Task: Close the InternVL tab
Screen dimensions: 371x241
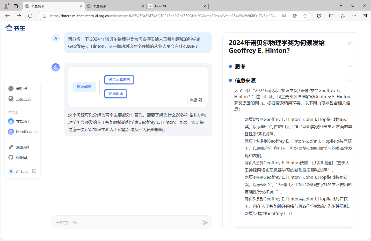Action: 205,6
